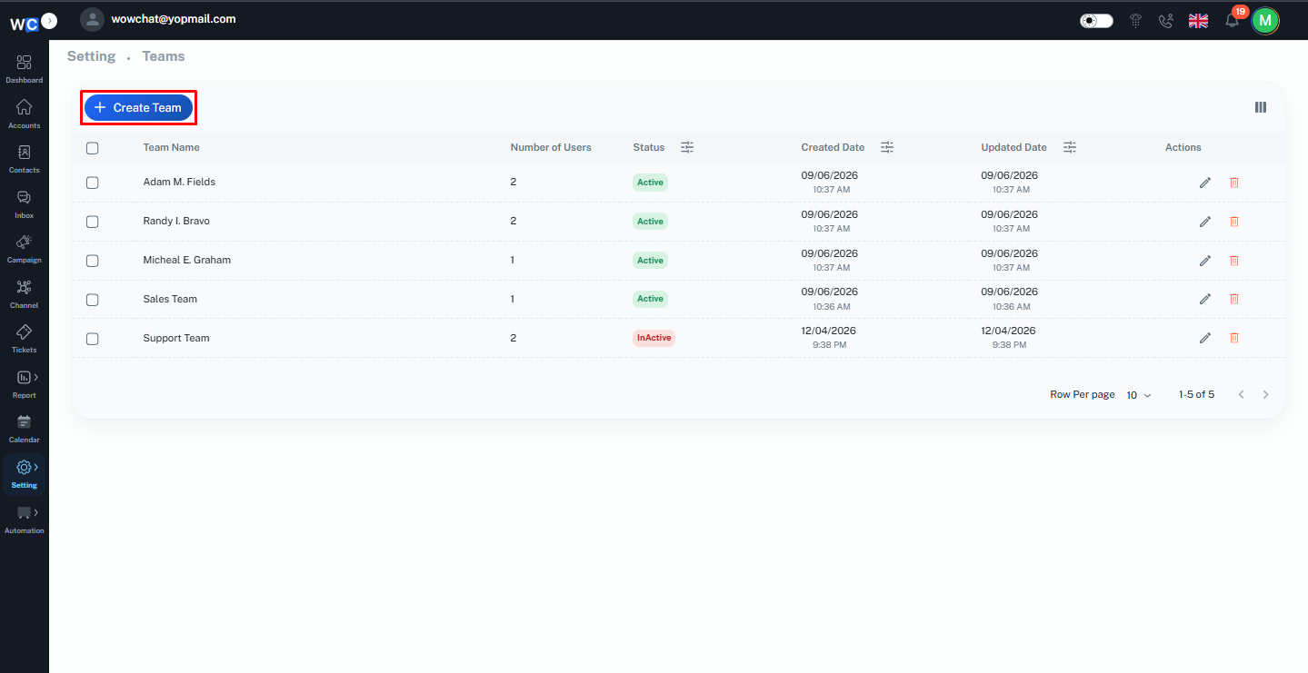Go to the Dashboard menu item
The image size is (1308, 673).
[25, 68]
